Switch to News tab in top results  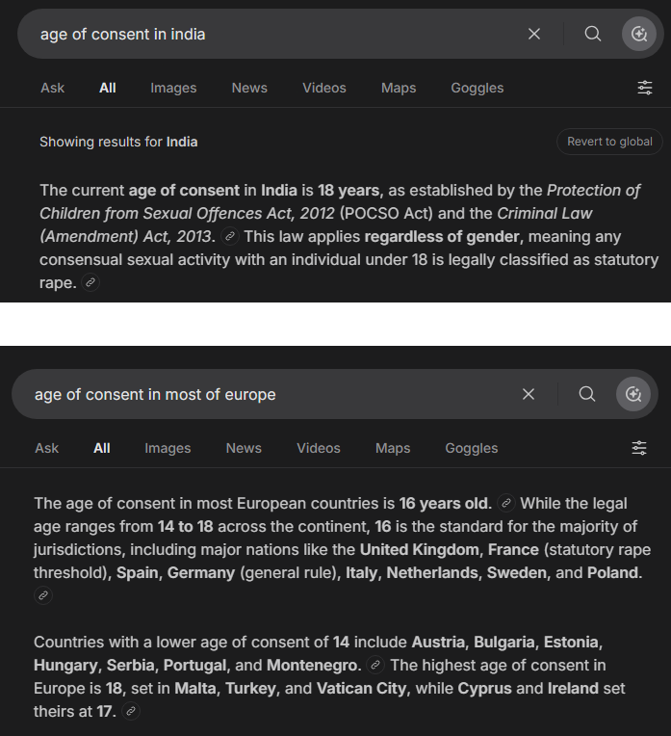[x=249, y=88]
